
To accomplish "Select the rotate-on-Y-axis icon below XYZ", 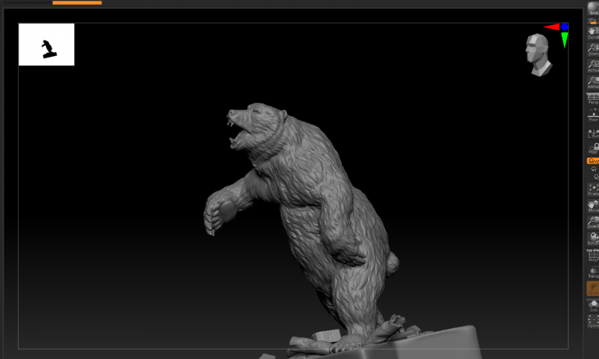I will tap(594, 169).
